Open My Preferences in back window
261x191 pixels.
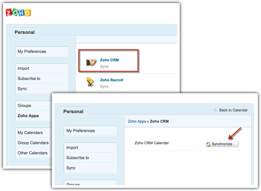pos(42,51)
